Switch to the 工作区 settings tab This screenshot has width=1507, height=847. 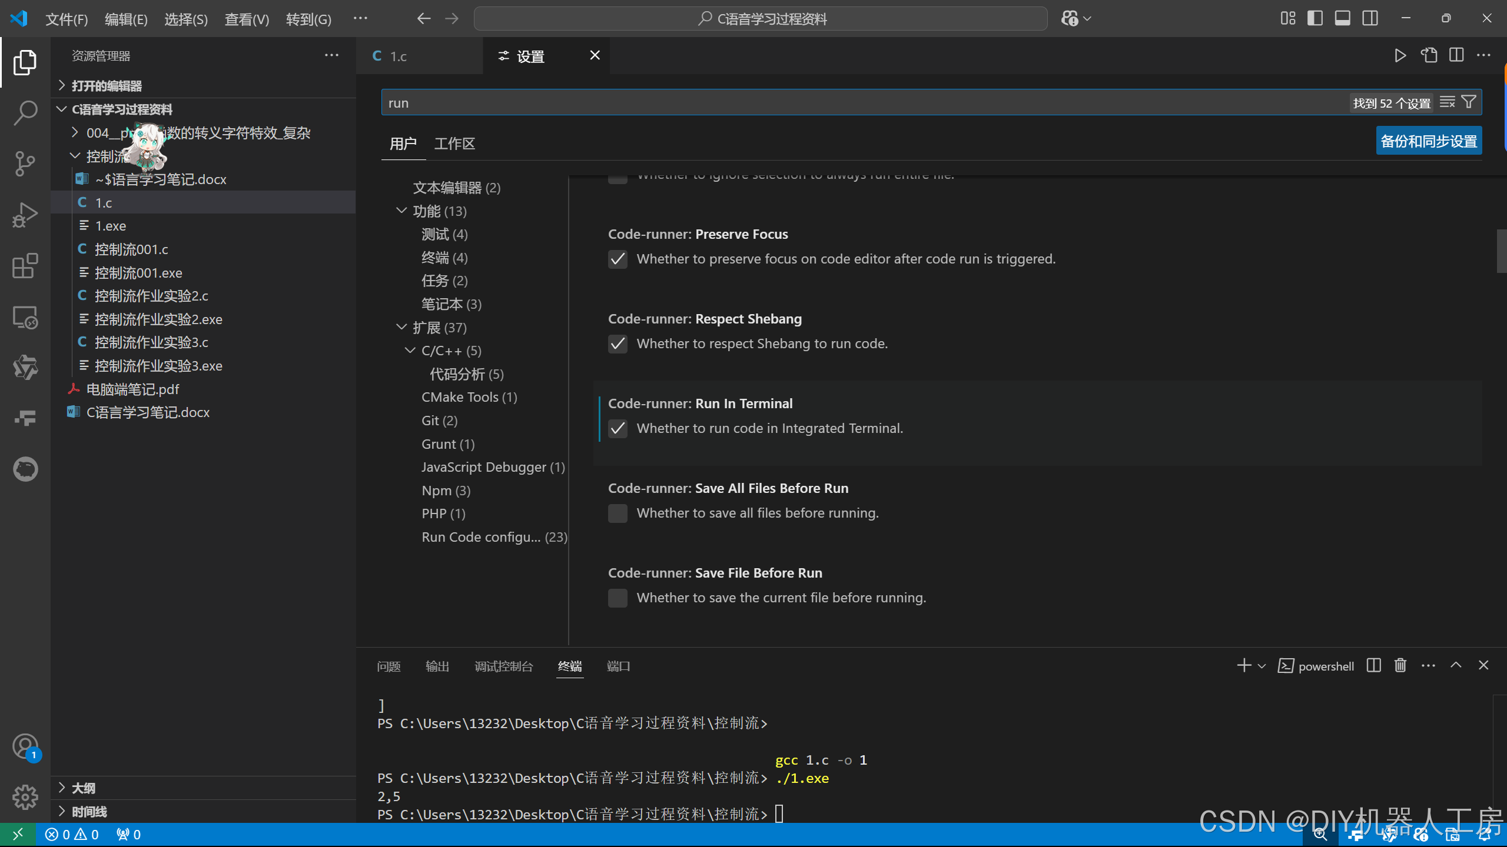click(x=454, y=144)
